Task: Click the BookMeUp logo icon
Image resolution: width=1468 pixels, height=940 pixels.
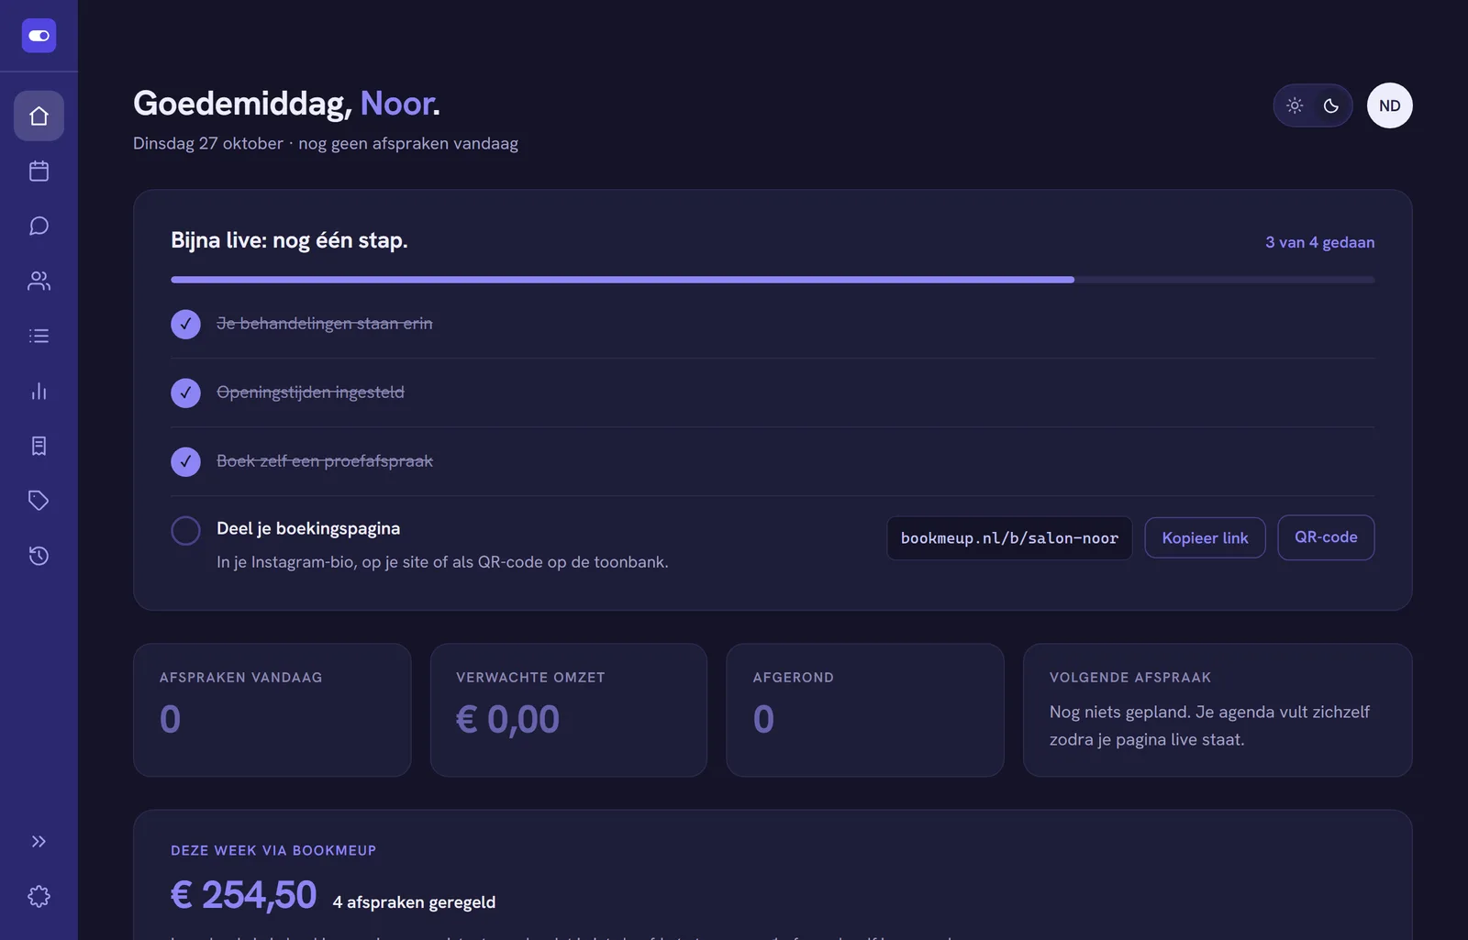Action: pyautogui.click(x=39, y=36)
